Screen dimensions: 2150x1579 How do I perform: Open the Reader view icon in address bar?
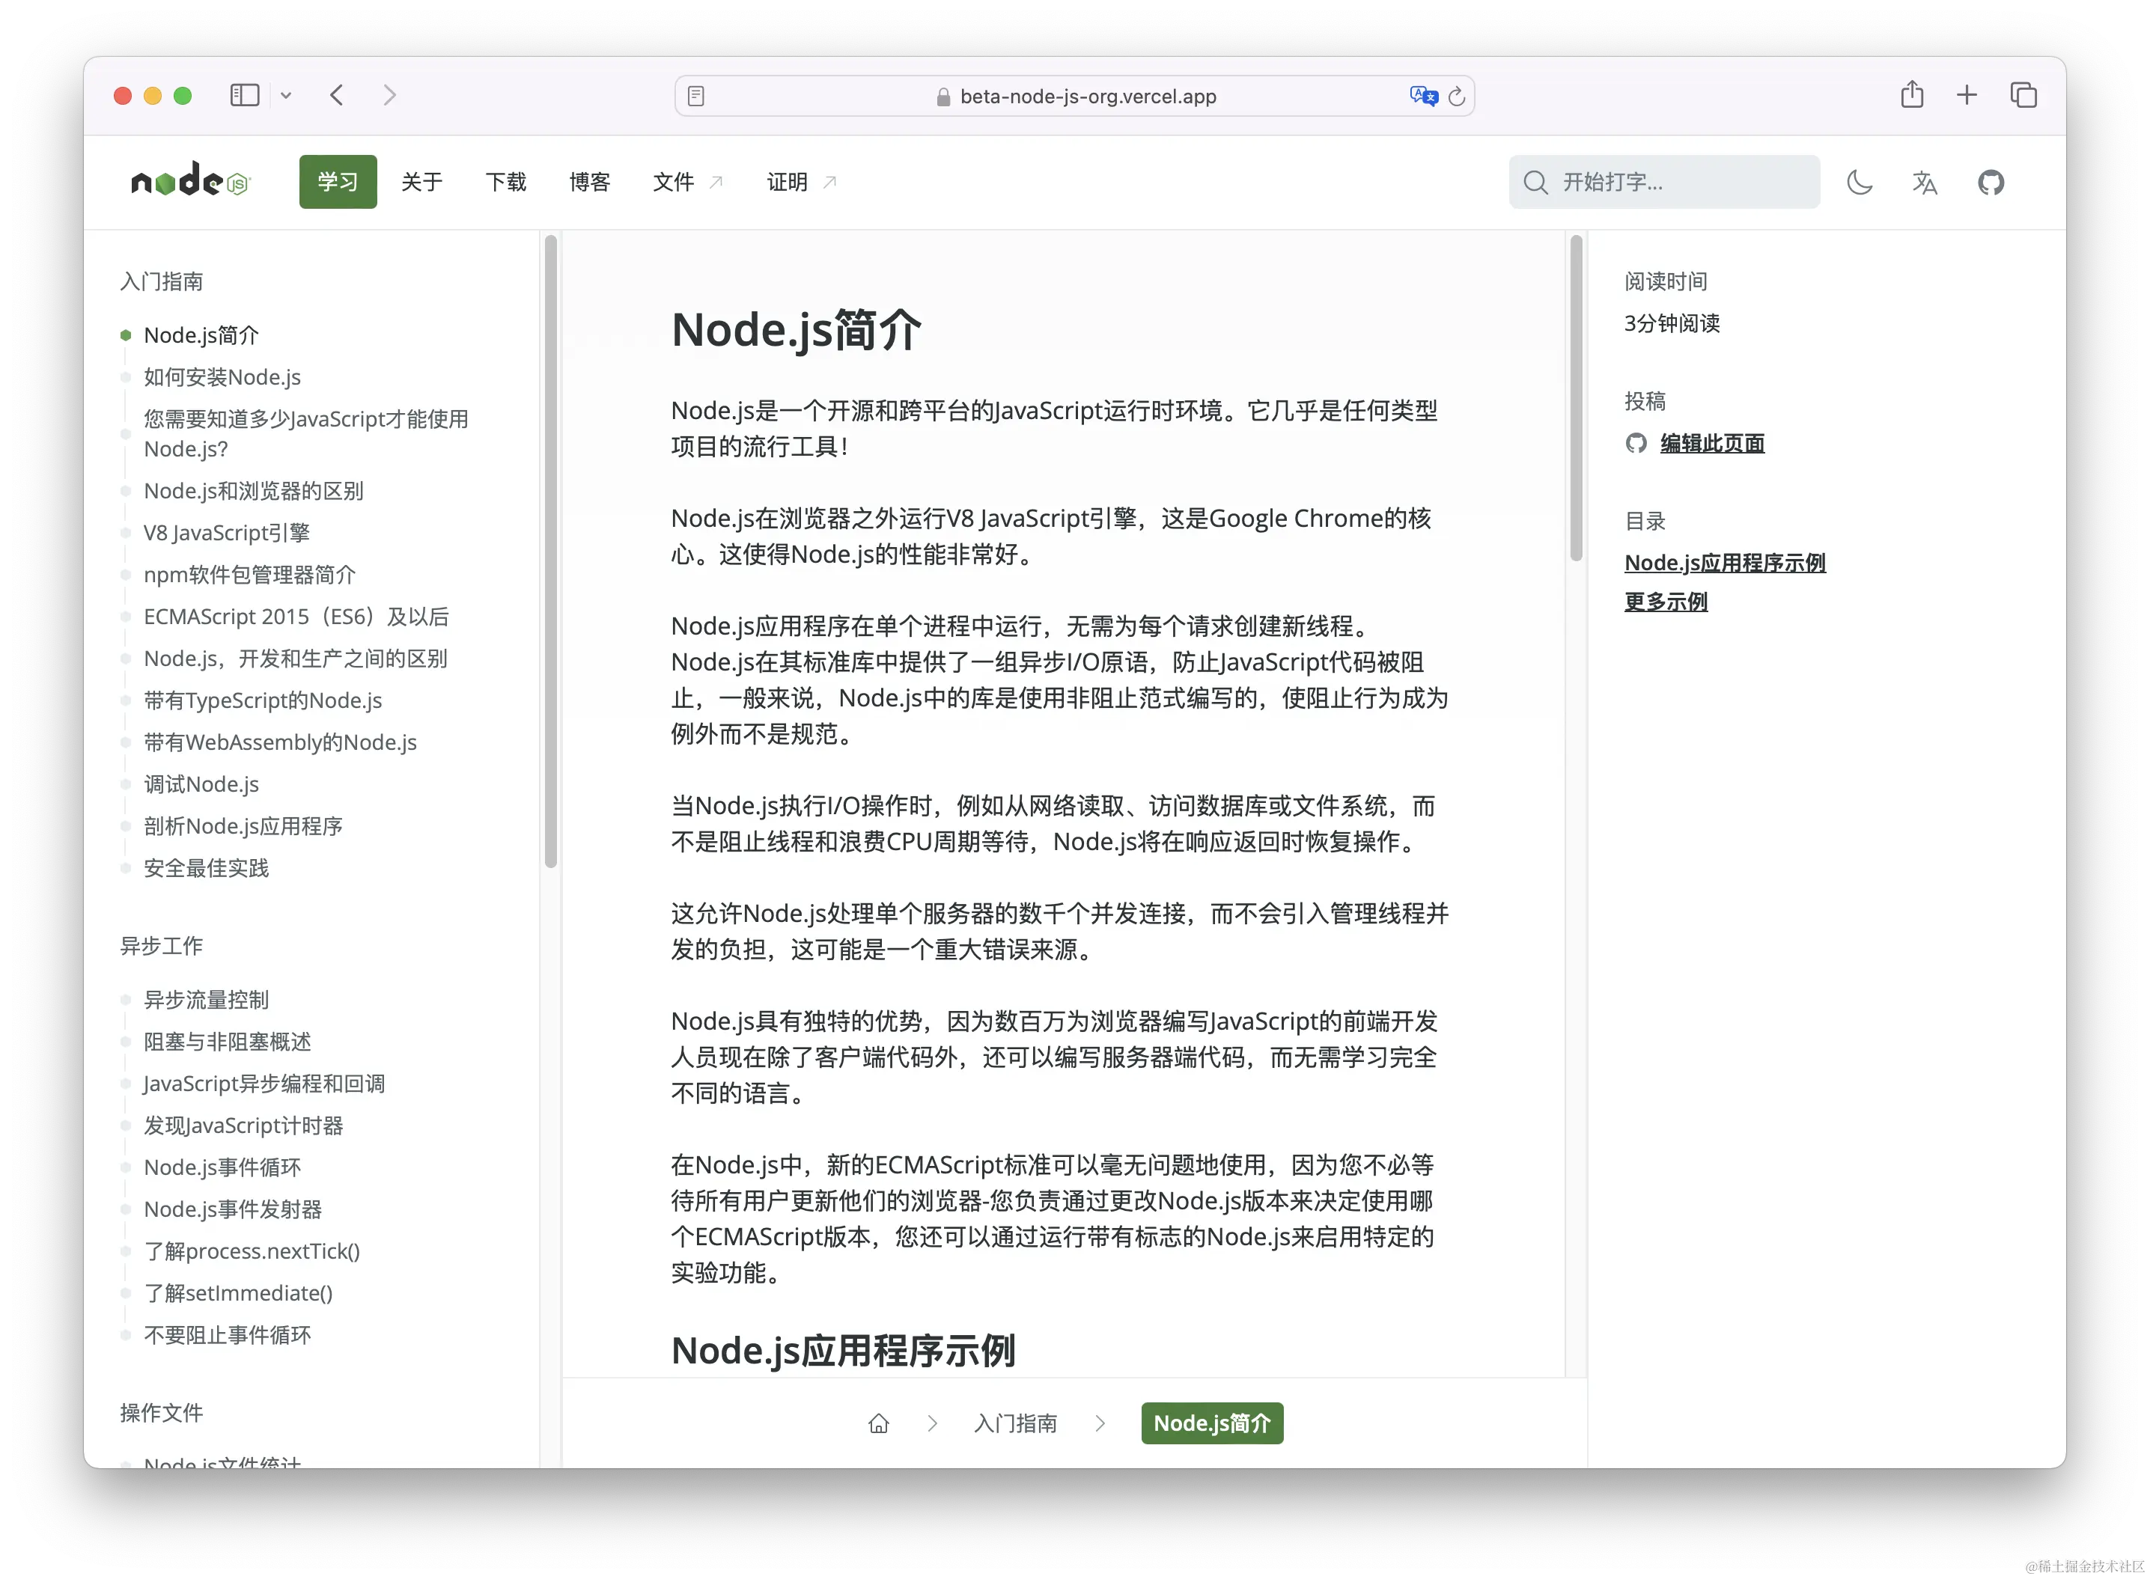pyautogui.click(x=696, y=97)
